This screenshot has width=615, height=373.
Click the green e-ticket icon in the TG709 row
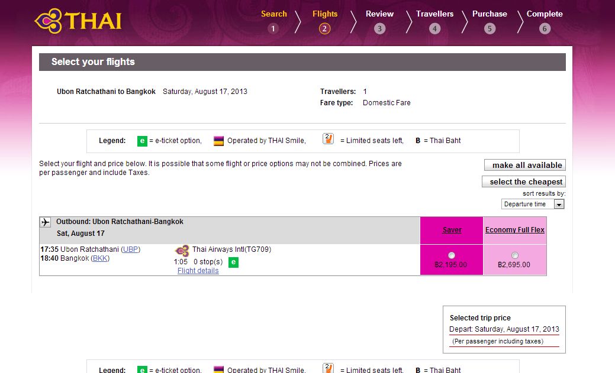(x=233, y=262)
